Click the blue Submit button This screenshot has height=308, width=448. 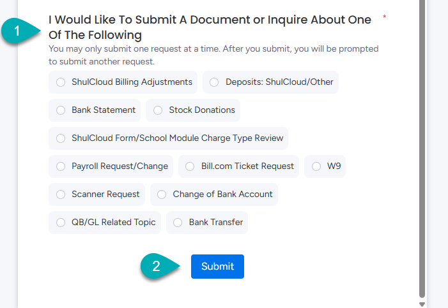coord(217,267)
